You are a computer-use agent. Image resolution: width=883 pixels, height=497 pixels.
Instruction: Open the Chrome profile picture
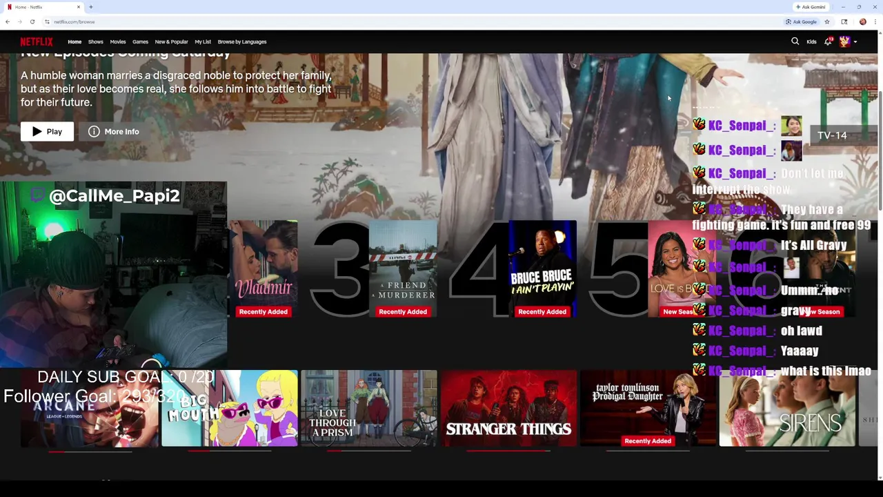pyautogui.click(x=862, y=21)
